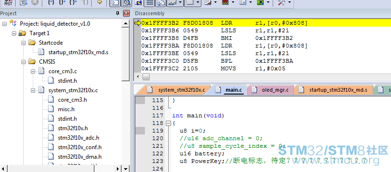
Task: Click the Run debug icon
Action: (x=23, y=2)
